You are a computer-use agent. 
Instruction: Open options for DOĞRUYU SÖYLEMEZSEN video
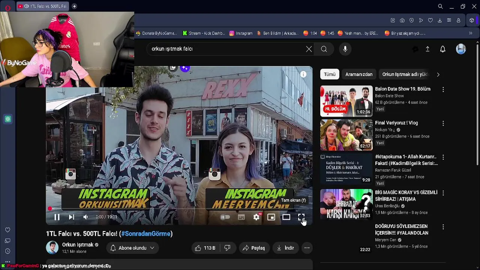443,227
